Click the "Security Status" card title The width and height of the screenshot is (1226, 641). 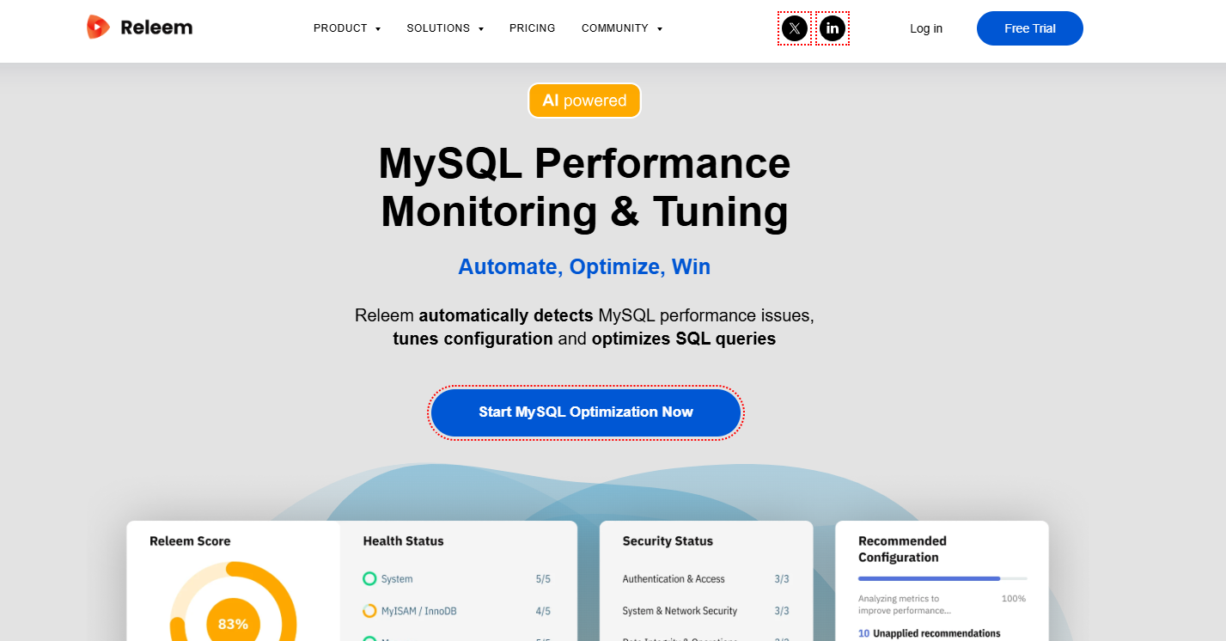tap(668, 541)
